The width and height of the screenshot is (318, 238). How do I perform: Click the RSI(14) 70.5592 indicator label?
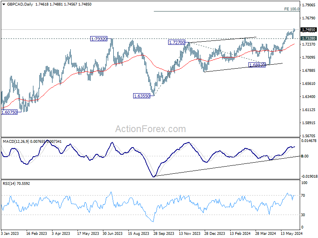coord(16,184)
